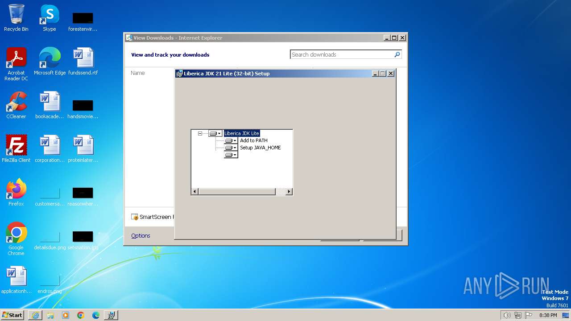Image resolution: width=571 pixels, height=321 pixels.
Task: Open Options link in View Downloads
Action: tap(141, 236)
